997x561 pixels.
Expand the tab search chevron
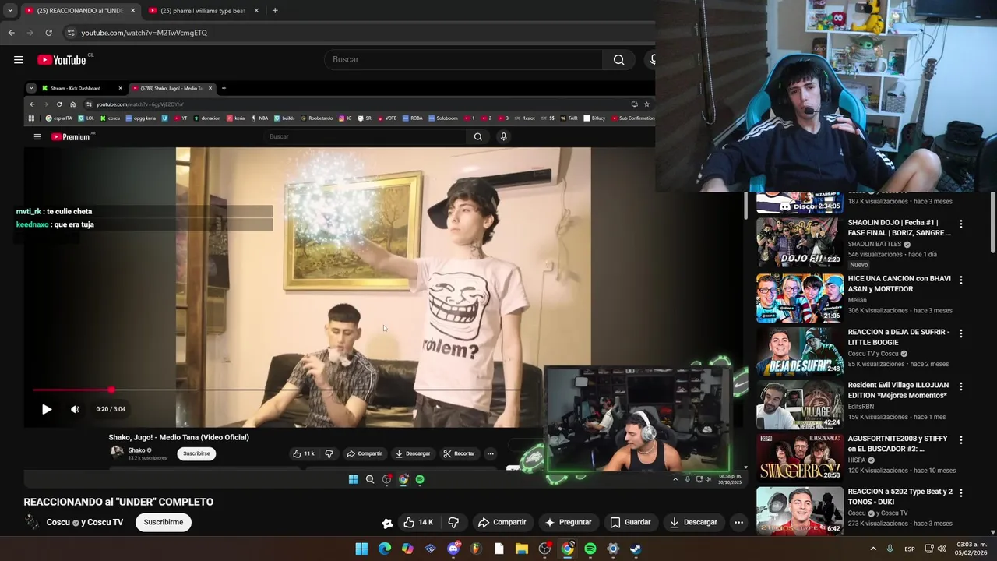coord(10,11)
